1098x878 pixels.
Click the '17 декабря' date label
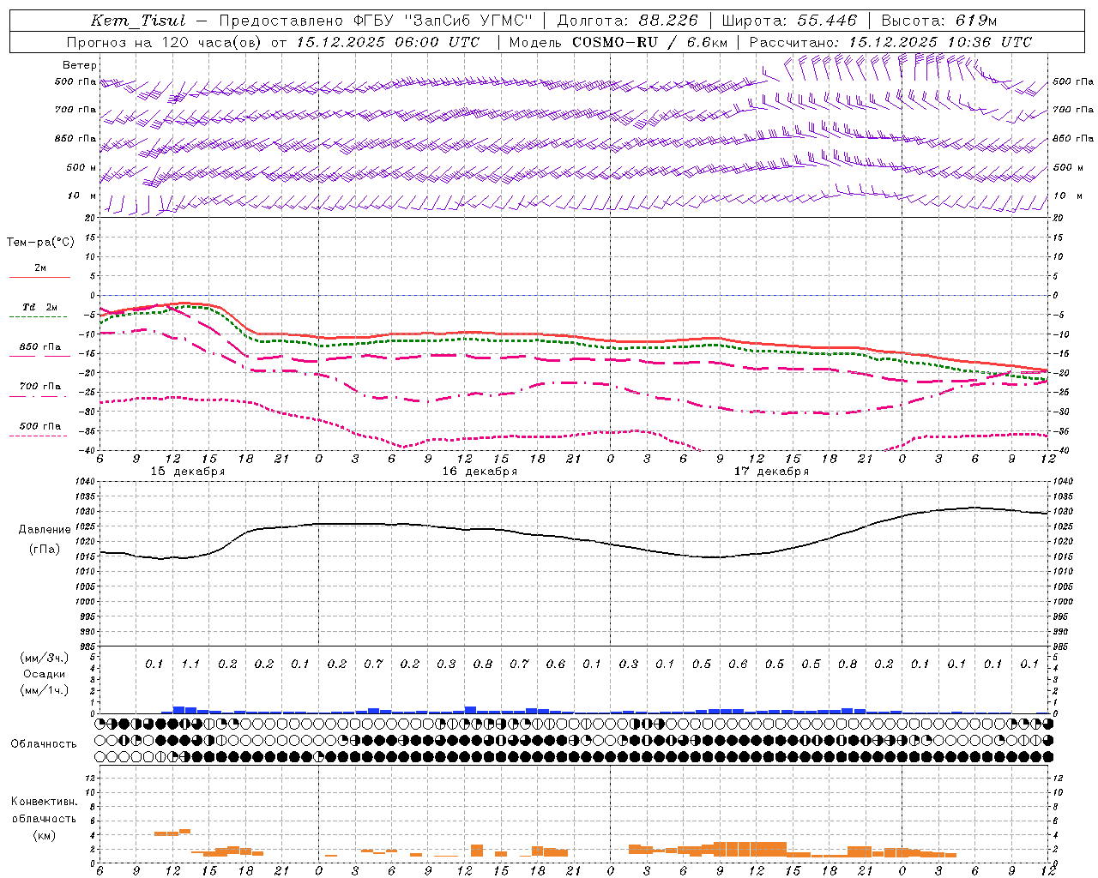point(771,472)
